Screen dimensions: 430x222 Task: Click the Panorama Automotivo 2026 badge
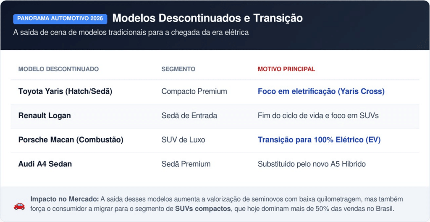60,19
